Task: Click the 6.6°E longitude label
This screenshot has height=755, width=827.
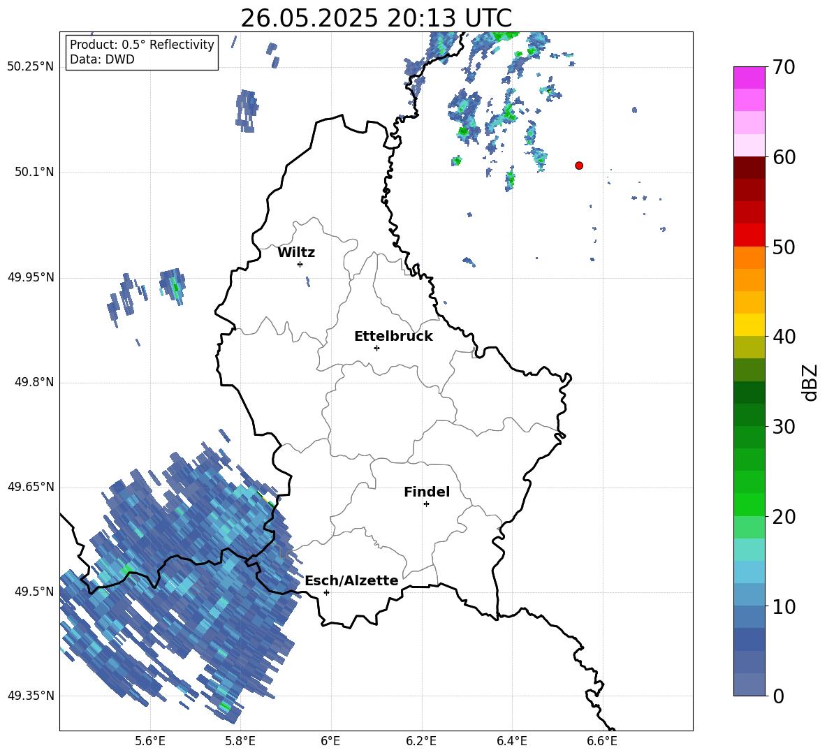Action: pos(602,741)
